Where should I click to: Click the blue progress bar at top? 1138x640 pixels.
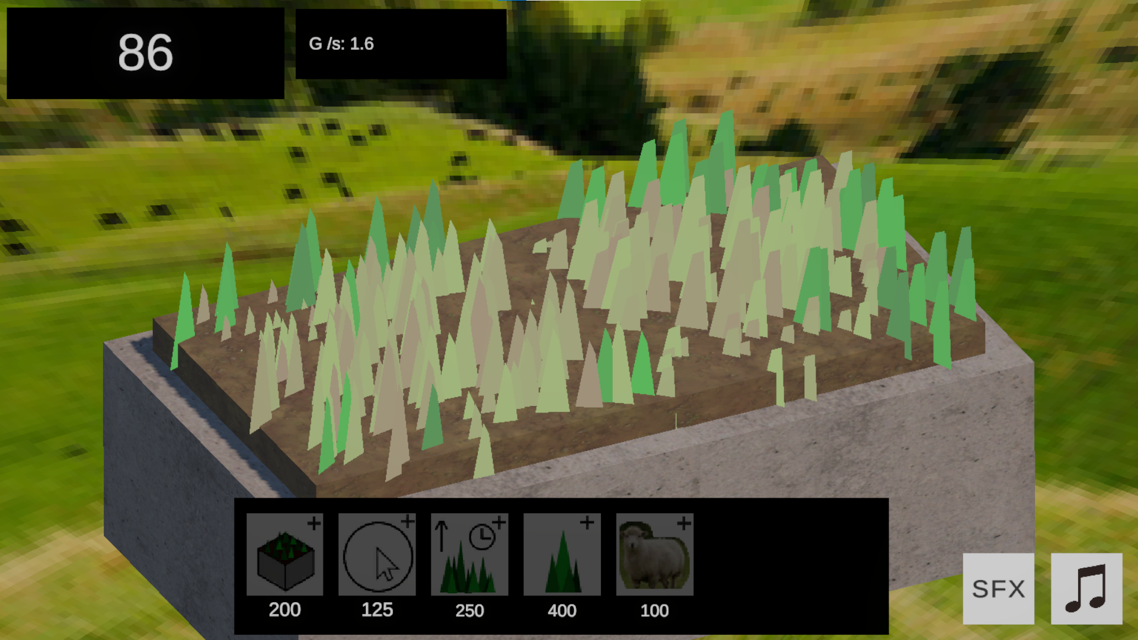pyautogui.click(x=512, y=1)
